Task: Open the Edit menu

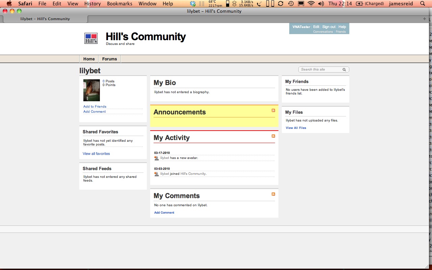Action: tap(57, 4)
